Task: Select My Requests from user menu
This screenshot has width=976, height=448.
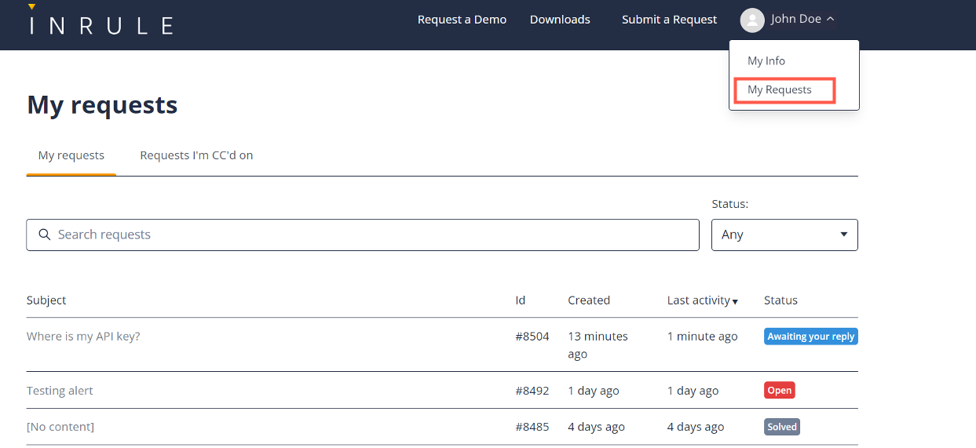Action: [779, 90]
